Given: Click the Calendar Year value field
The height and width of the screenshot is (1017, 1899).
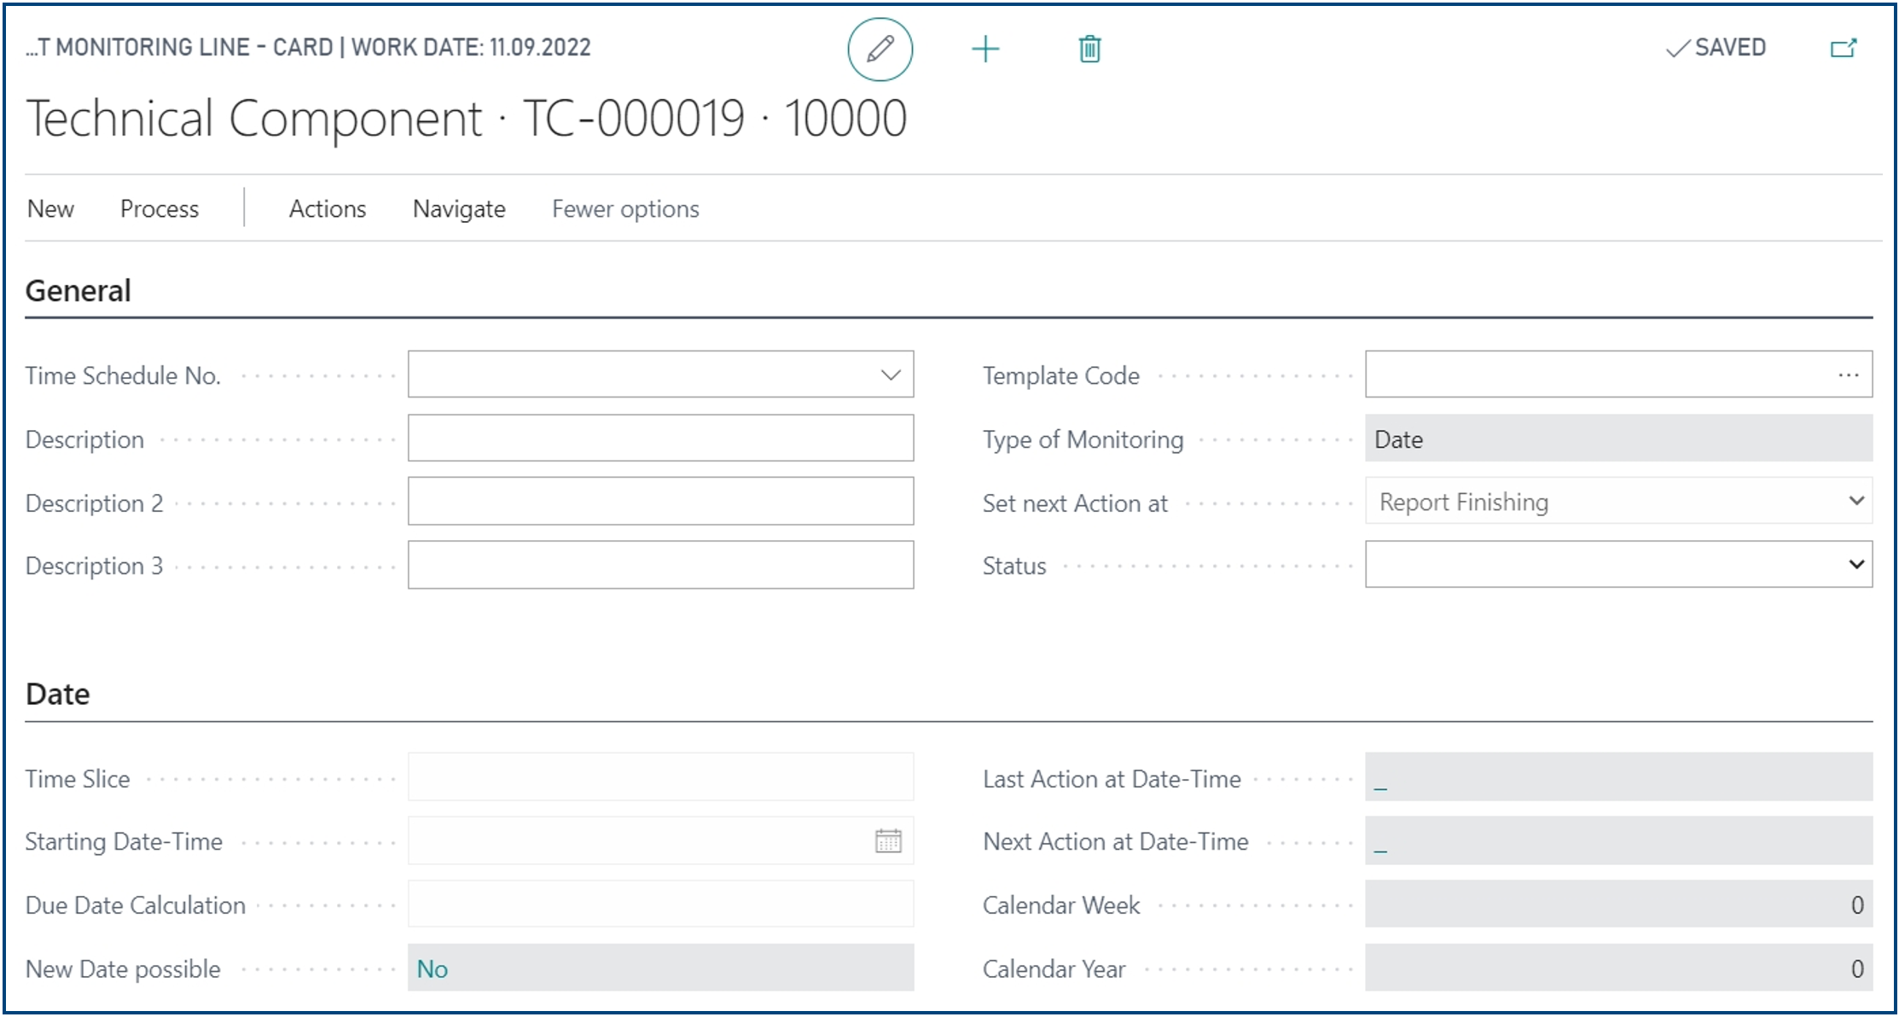Looking at the screenshot, I should tap(1618, 968).
